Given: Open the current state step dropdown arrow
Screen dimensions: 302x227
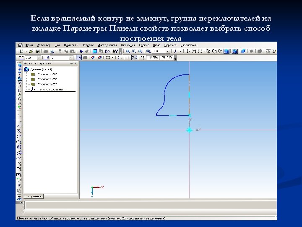Looking at the screenshot, I should 39,58.
